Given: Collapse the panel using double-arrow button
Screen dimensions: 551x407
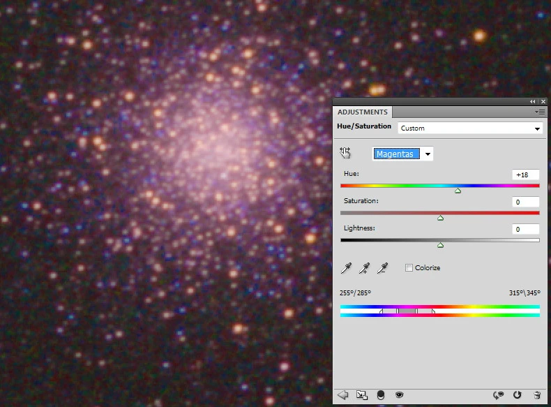Looking at the screenshot, I should 534,102.
